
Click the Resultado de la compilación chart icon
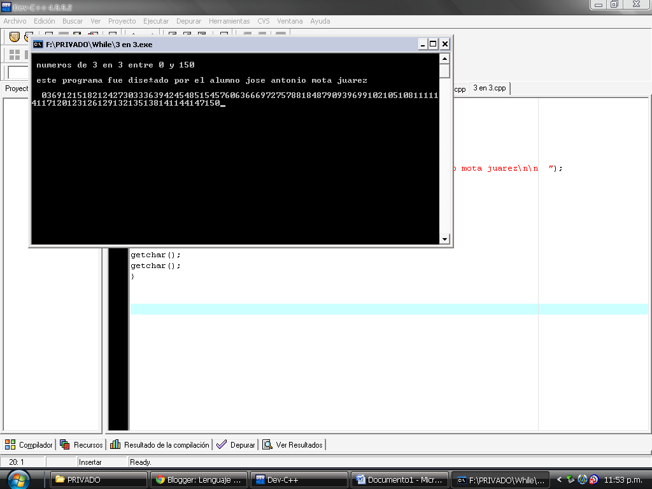117,444
